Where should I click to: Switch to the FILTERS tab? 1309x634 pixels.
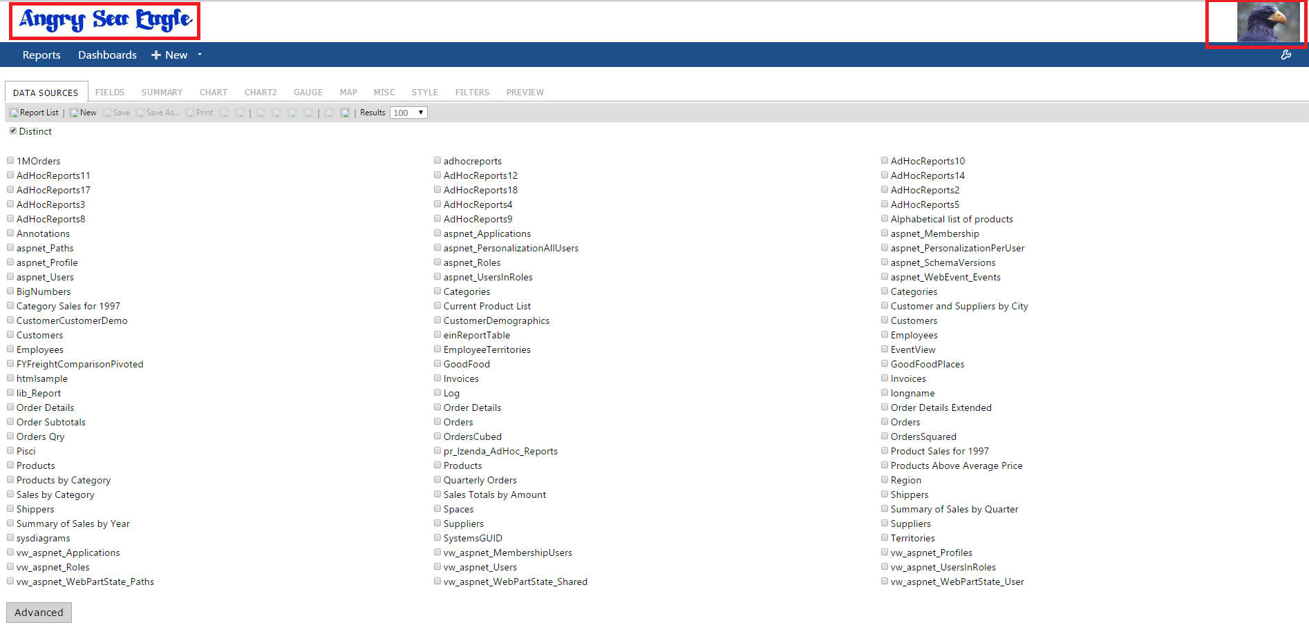[x=472, y=92]
